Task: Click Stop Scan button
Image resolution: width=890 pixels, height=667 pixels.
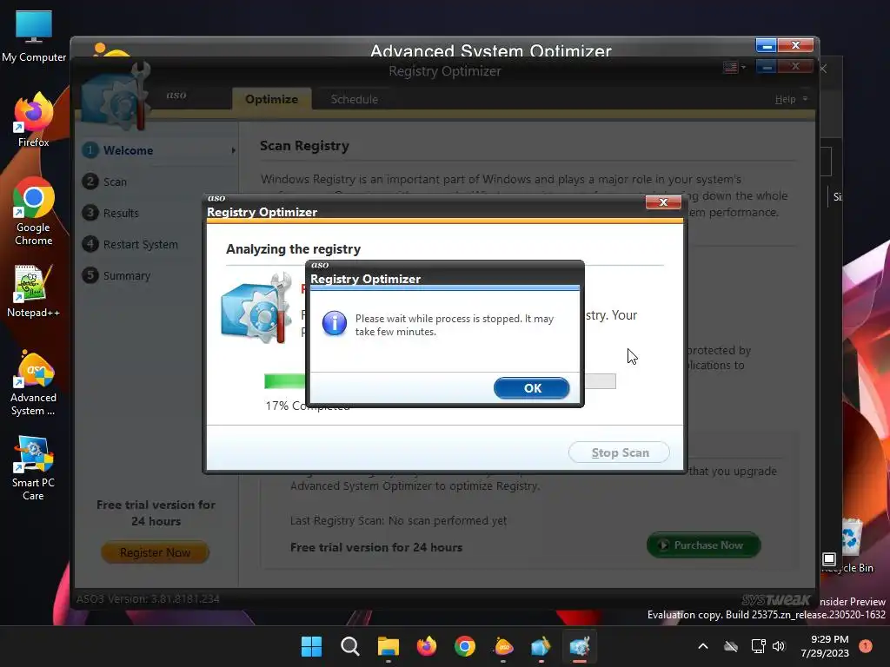Action: pos(619,452)
